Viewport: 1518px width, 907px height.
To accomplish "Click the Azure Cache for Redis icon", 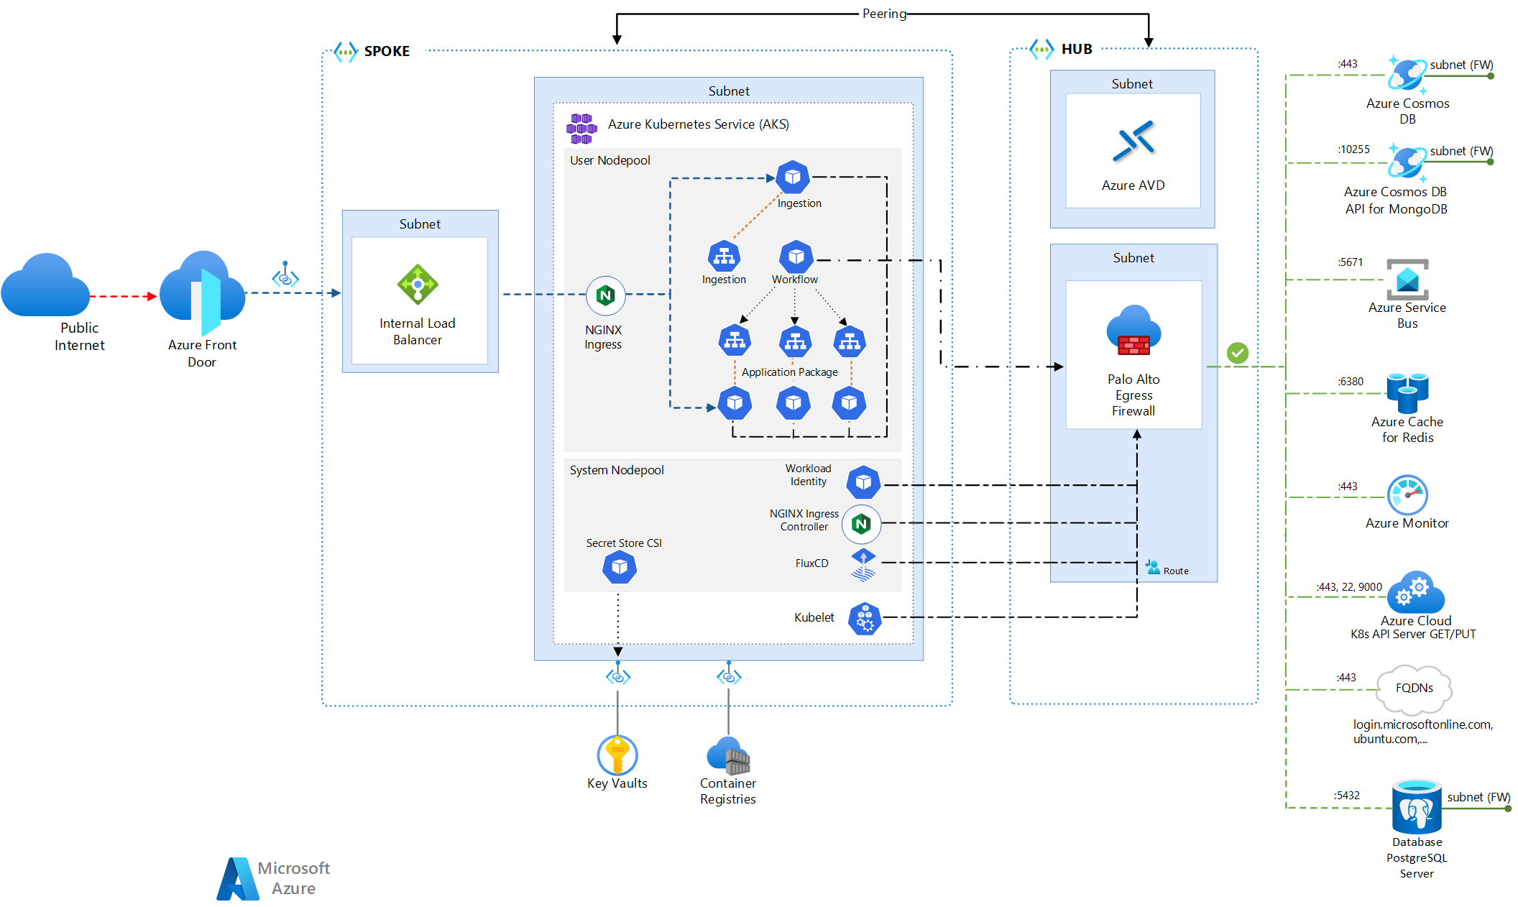I will [1407, 392].
